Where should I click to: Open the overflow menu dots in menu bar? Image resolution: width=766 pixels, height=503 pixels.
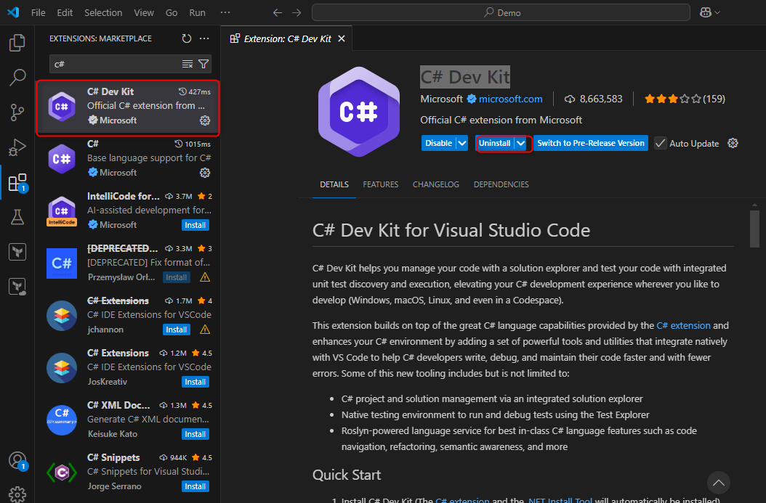(x=225, y=12)
